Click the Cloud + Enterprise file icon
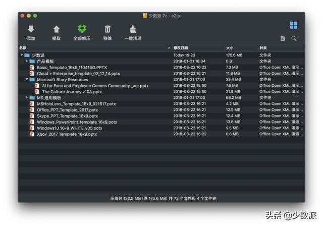Screen dimensions: 323x226 [32, 73]
